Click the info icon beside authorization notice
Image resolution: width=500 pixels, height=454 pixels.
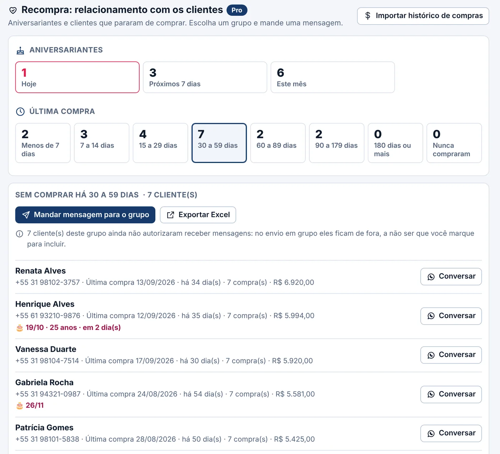(20, 234)
